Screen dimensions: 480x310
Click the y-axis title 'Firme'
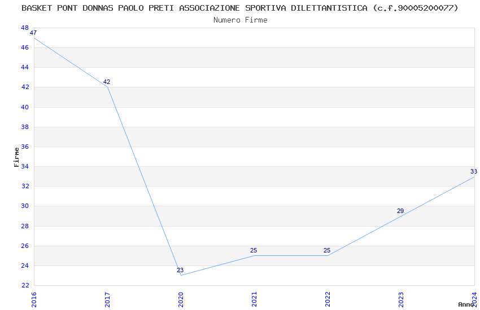(x=16, y=157)
